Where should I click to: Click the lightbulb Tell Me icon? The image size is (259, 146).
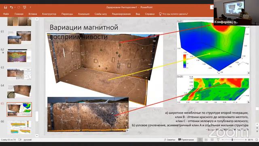coord(160,14)
